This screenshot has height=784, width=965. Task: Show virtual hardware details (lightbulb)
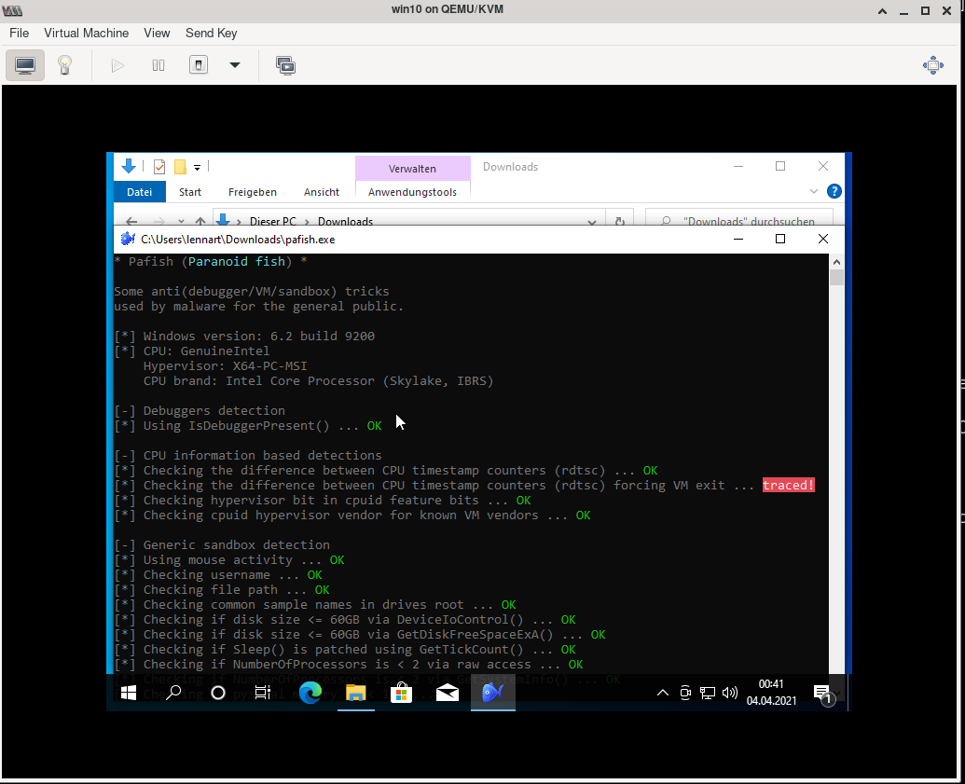[x=64, y=65]
